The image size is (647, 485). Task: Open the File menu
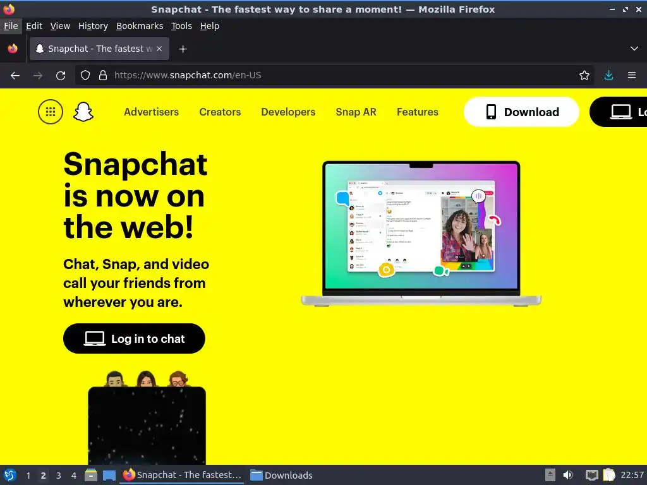tap(11, 26)
